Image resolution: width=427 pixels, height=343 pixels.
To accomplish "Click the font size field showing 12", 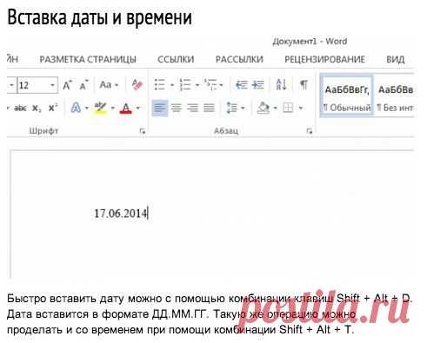I will [33, 85].
